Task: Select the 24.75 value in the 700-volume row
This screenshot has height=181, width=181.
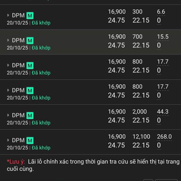Action: (x=116, y=45)
